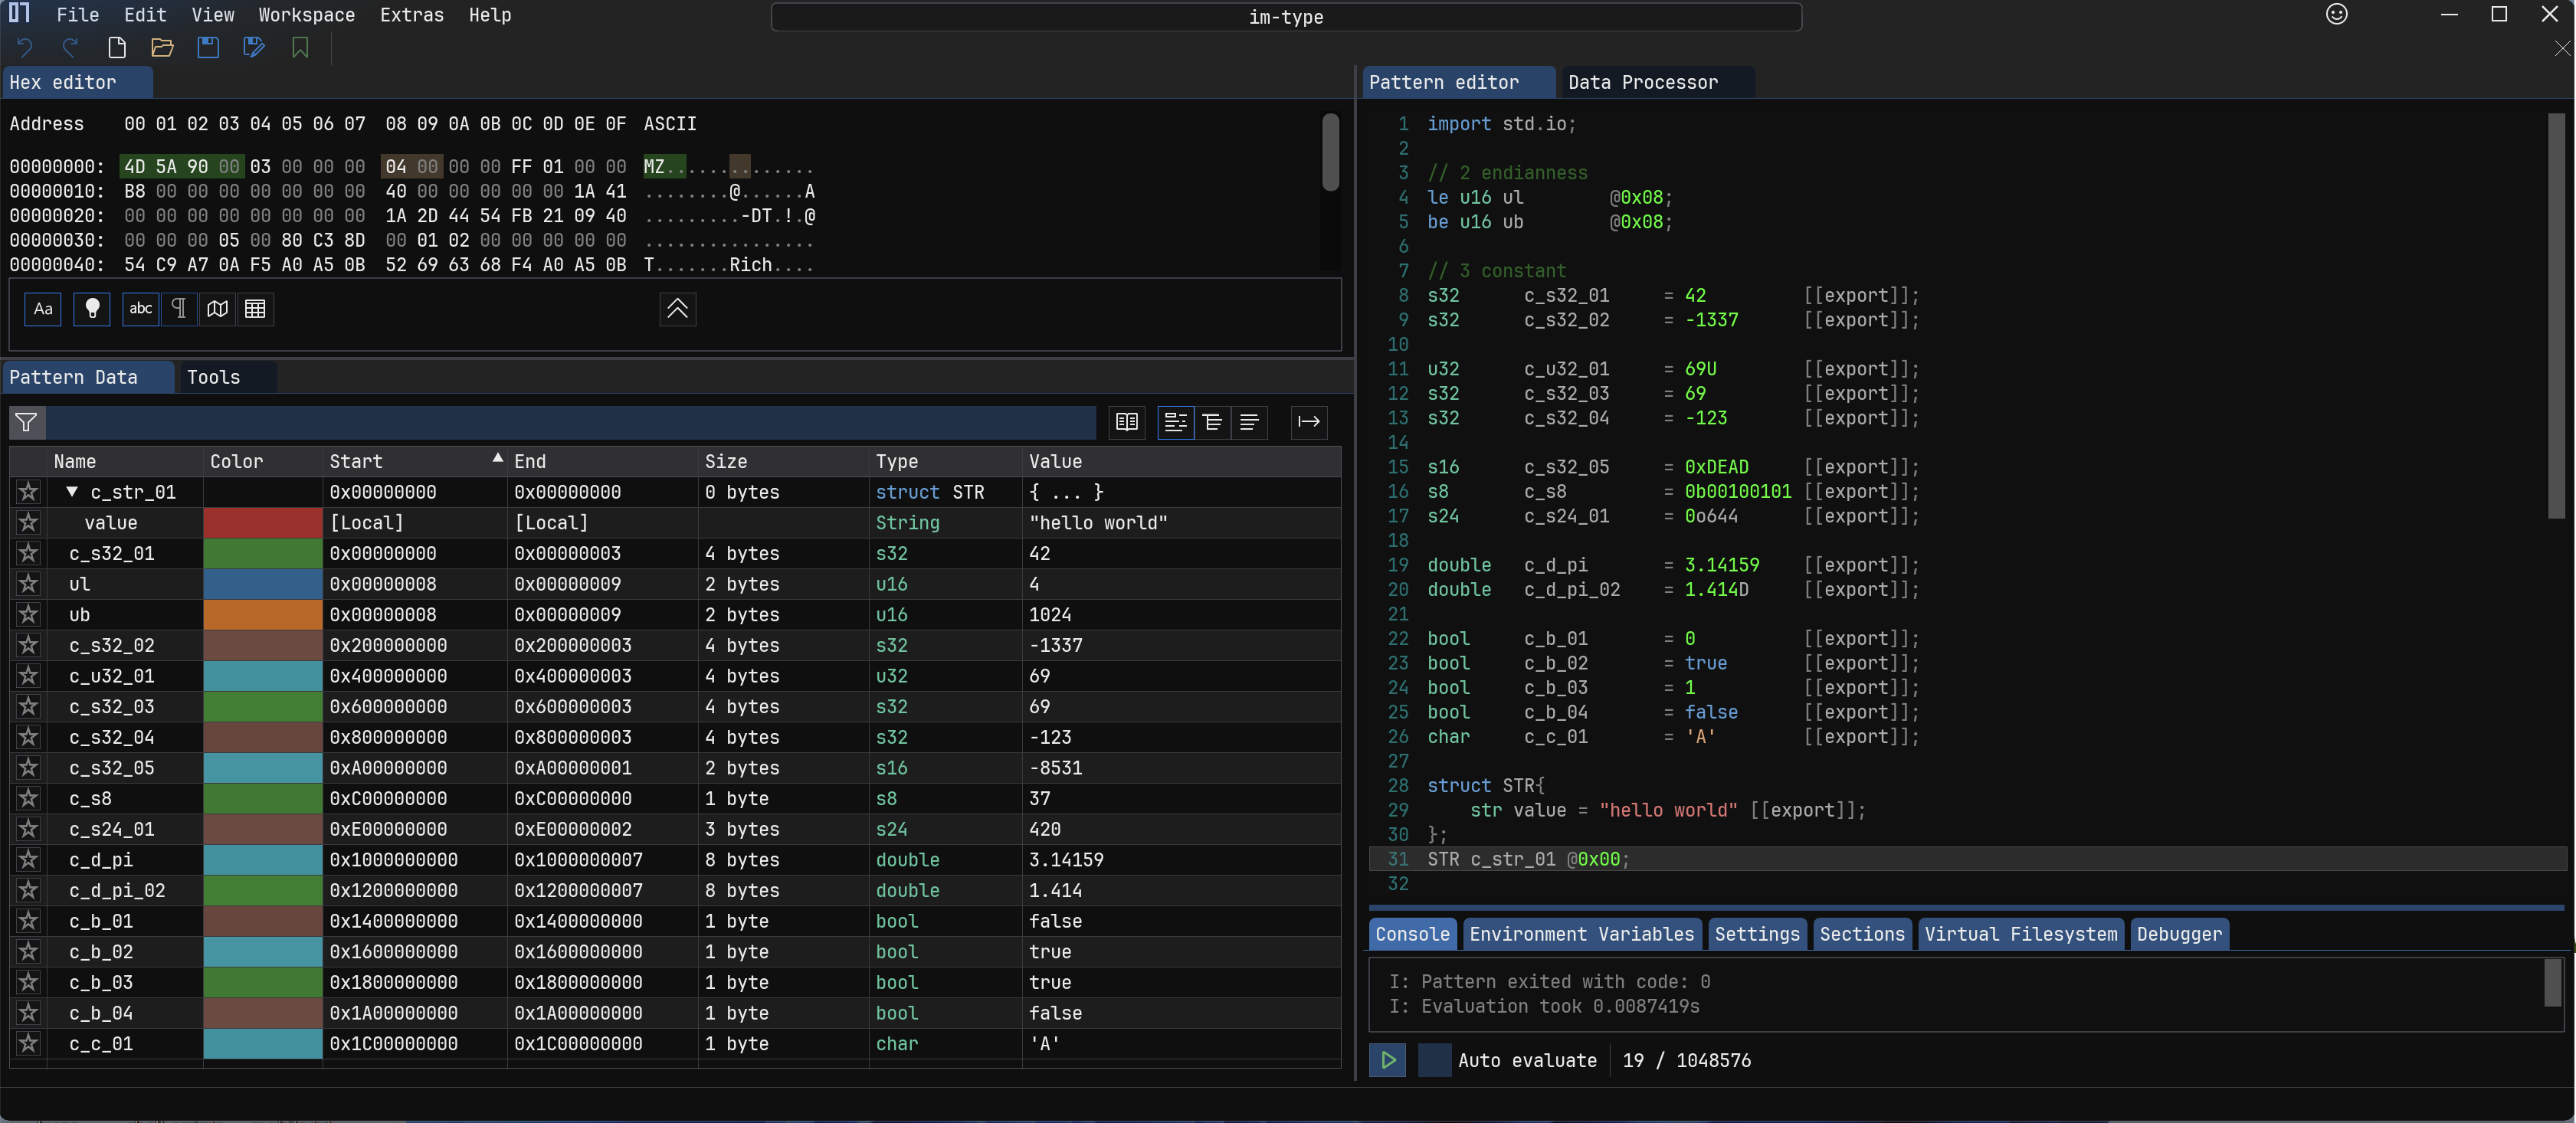Switch to the Data Processor tab

tap(1642, 82)
